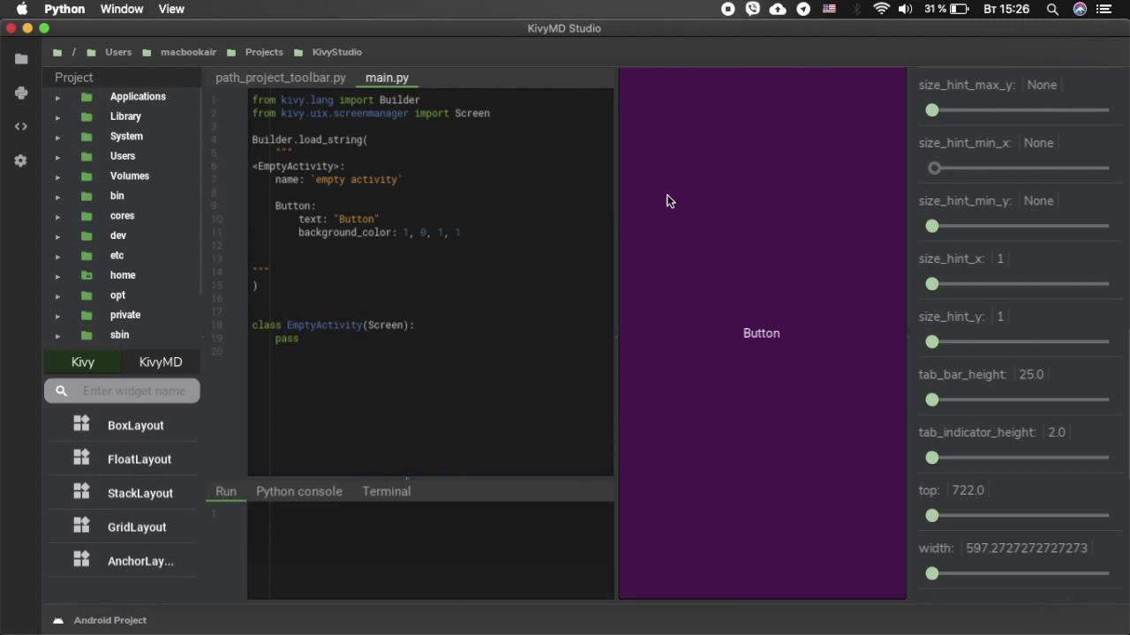Select the FloatLayout widget icon
The height and width of the screenshot is (635, 1130).
click(x=82, y=458)
